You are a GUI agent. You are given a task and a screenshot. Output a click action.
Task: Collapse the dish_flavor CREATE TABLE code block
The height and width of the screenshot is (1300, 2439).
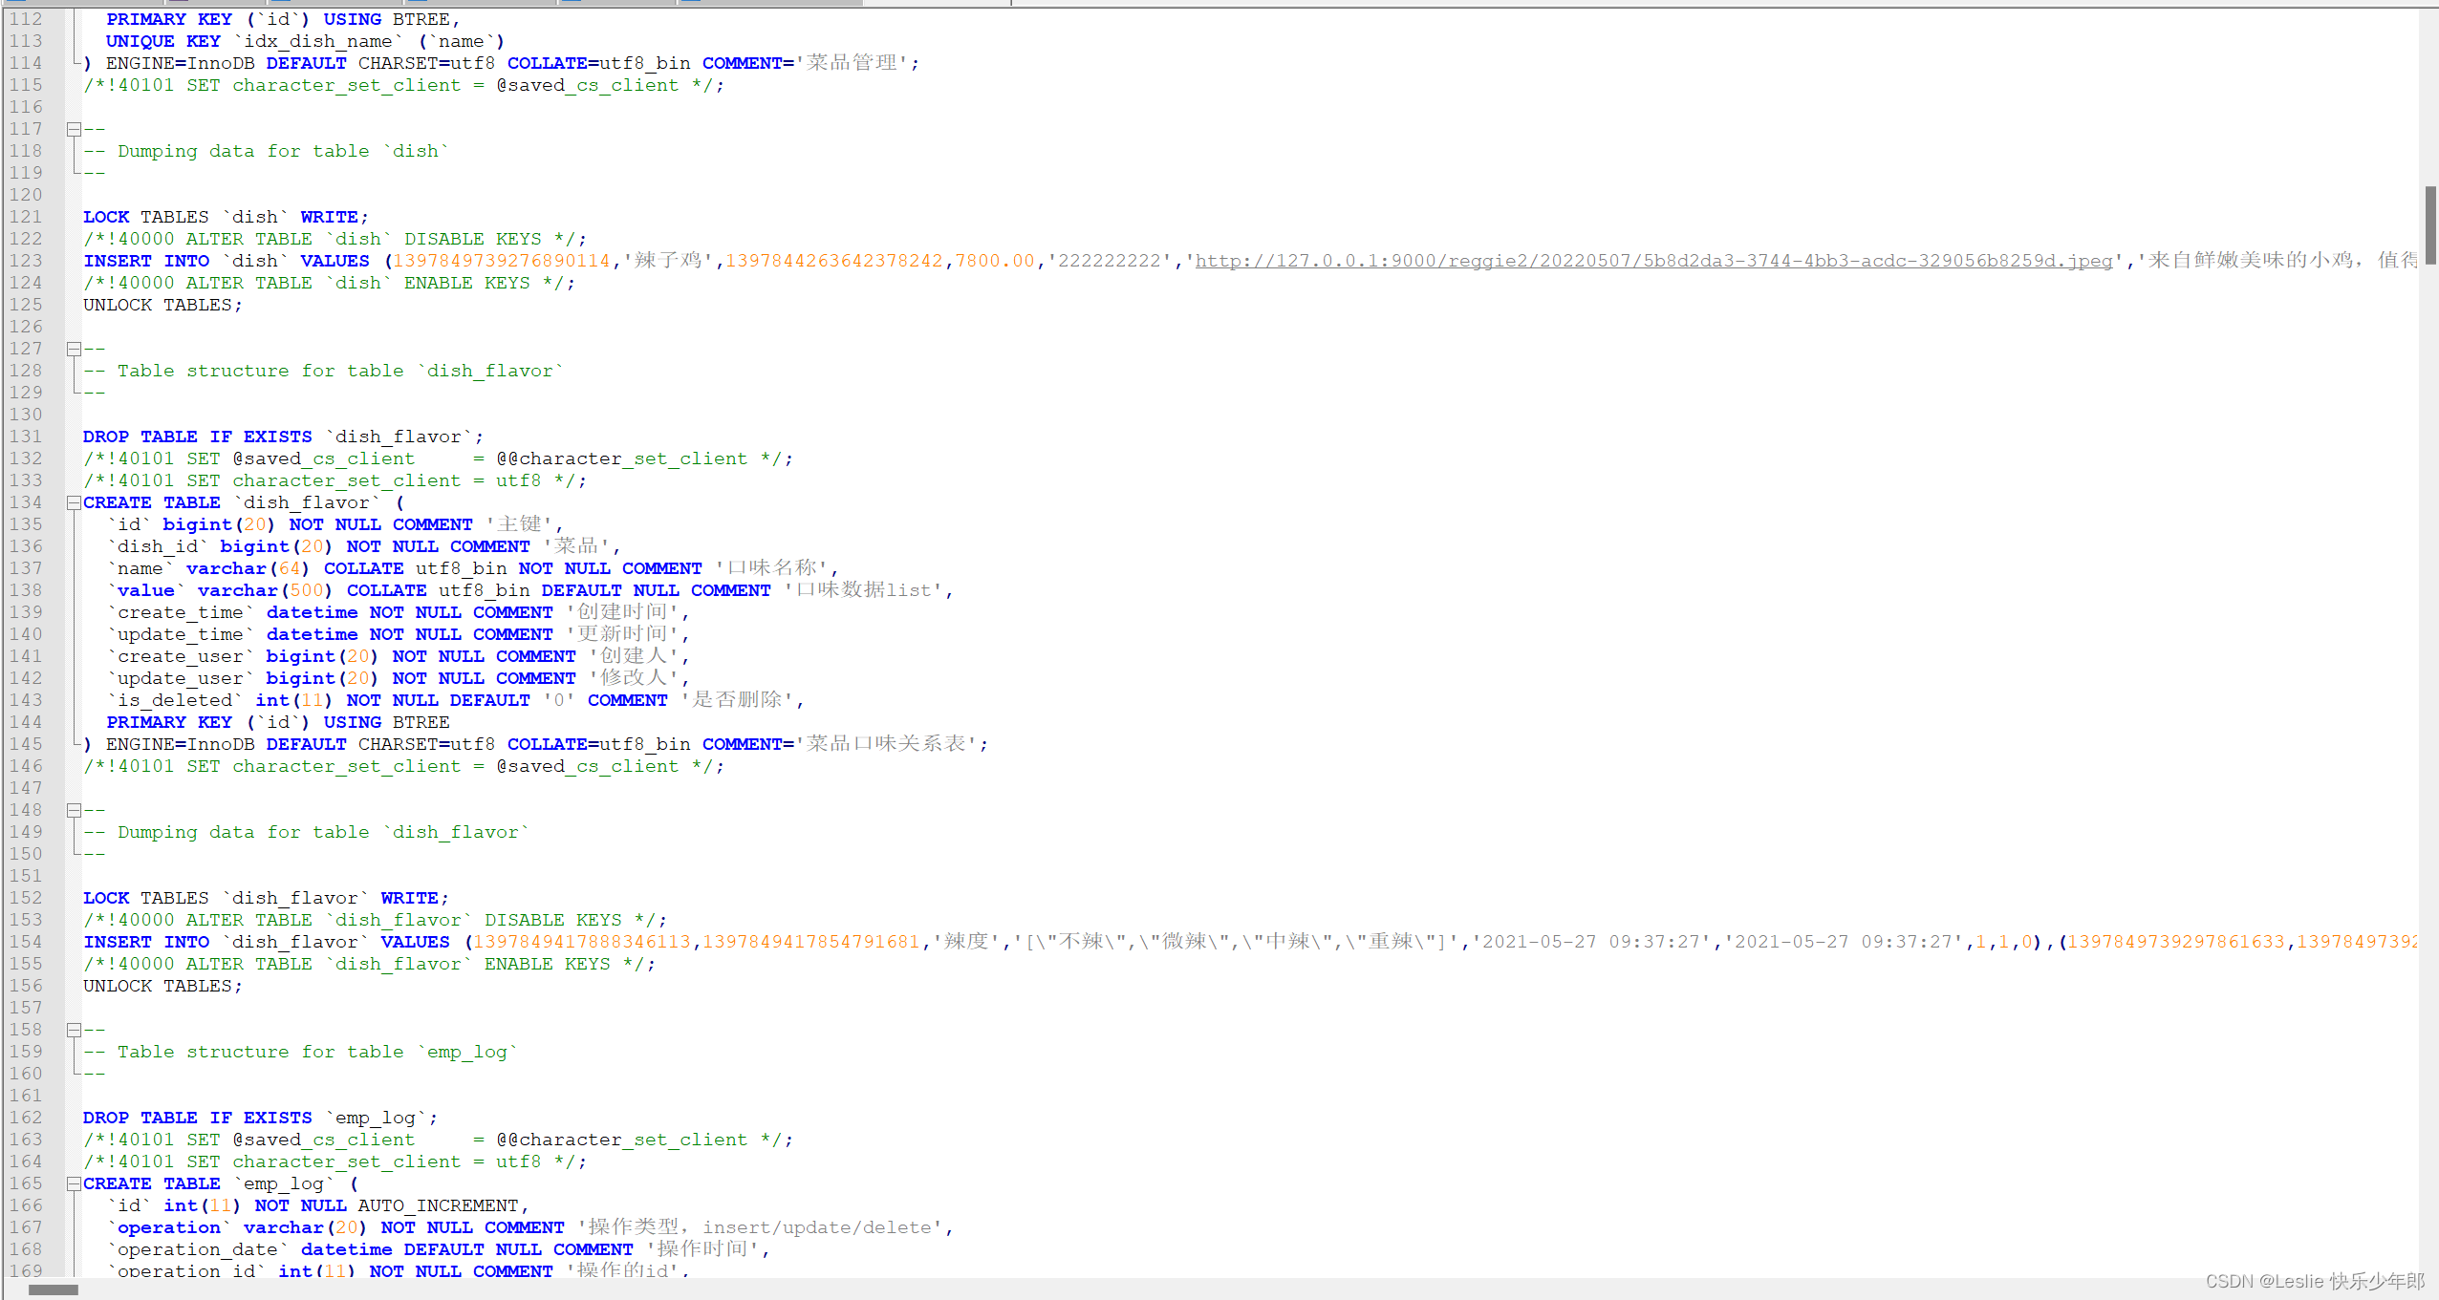(x=75, y=501)
